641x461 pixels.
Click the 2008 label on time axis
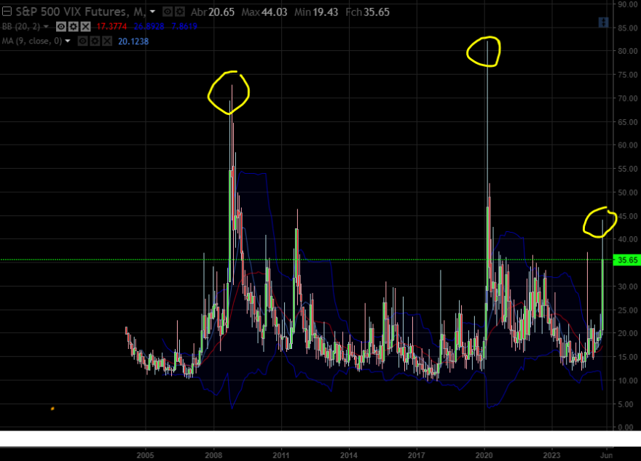coord(213,455)
